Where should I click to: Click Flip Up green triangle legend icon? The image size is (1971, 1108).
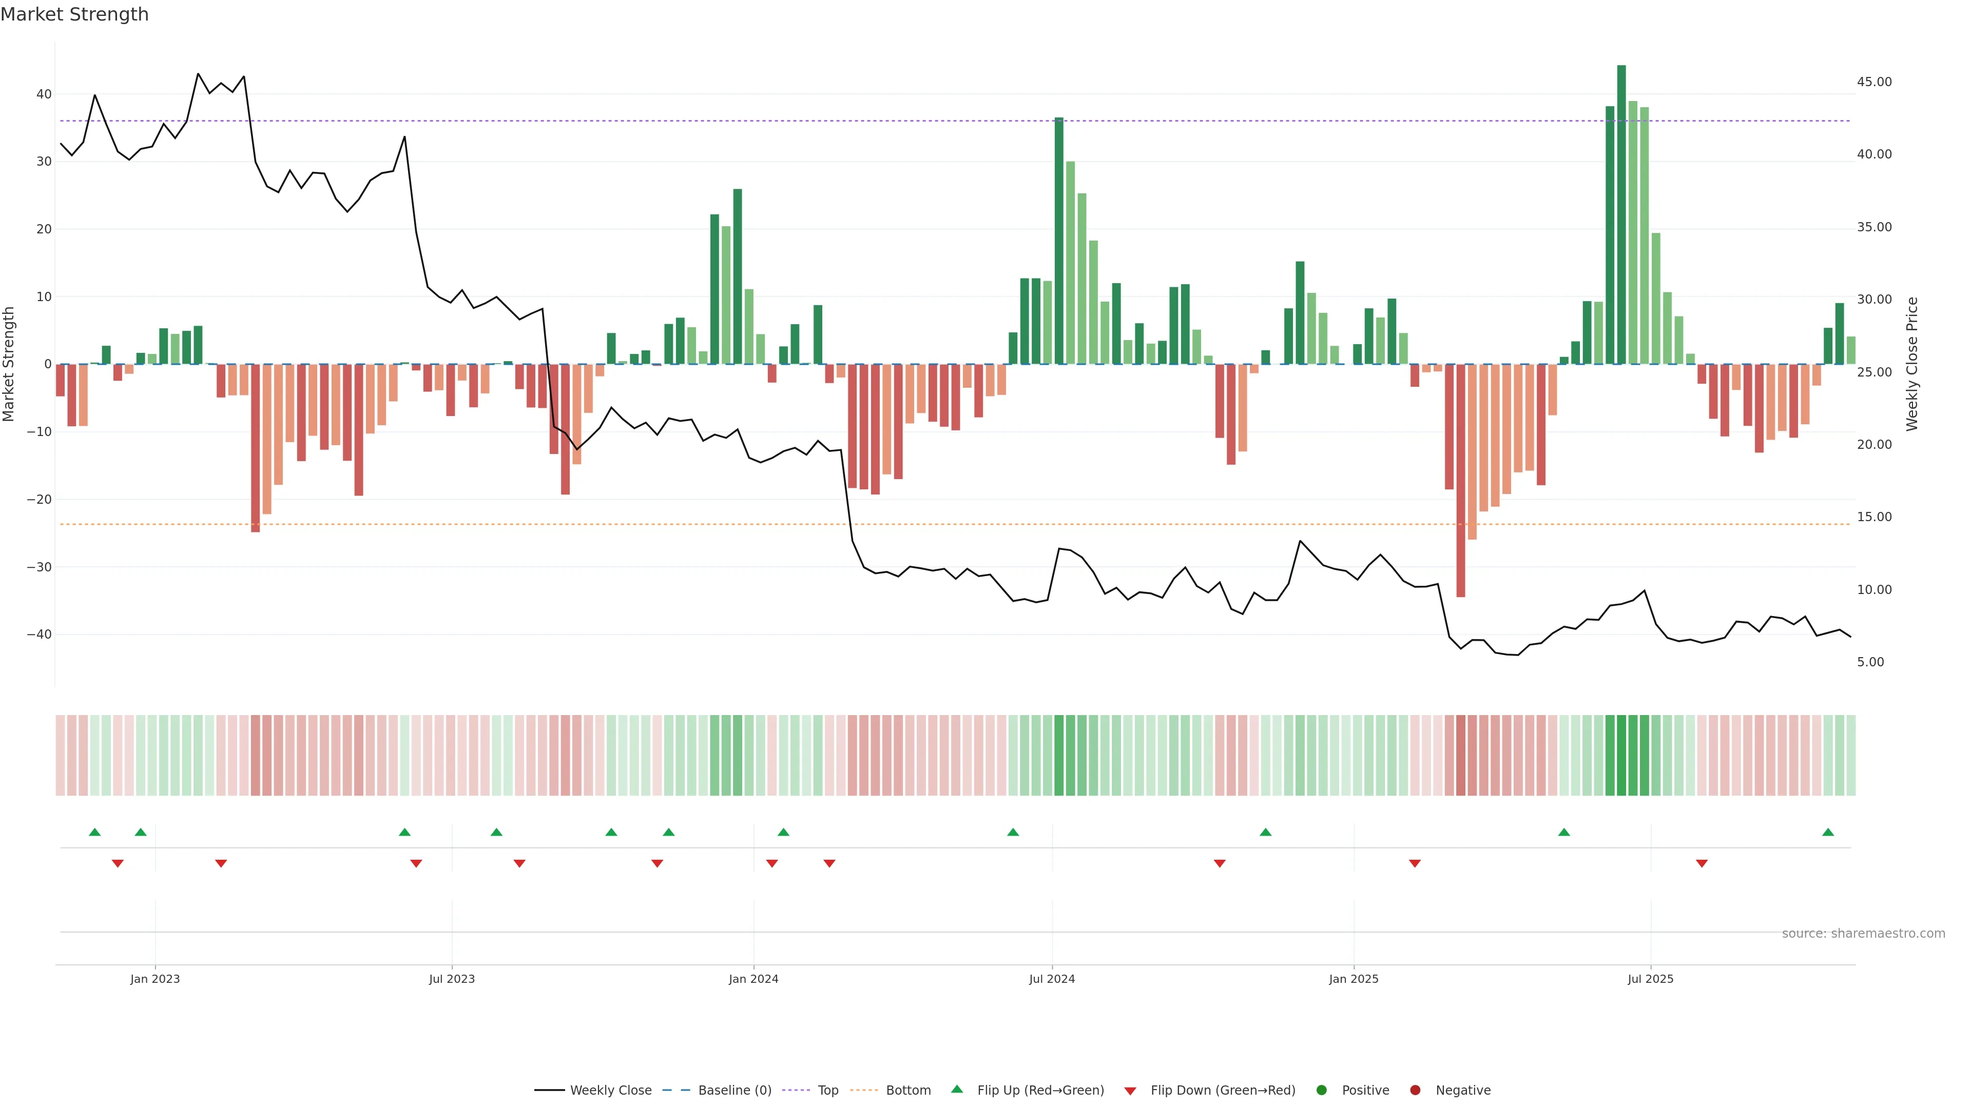[956, 1089]
